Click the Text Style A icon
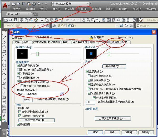The height and width of the screenshot is (137, 158). (141, 20)
